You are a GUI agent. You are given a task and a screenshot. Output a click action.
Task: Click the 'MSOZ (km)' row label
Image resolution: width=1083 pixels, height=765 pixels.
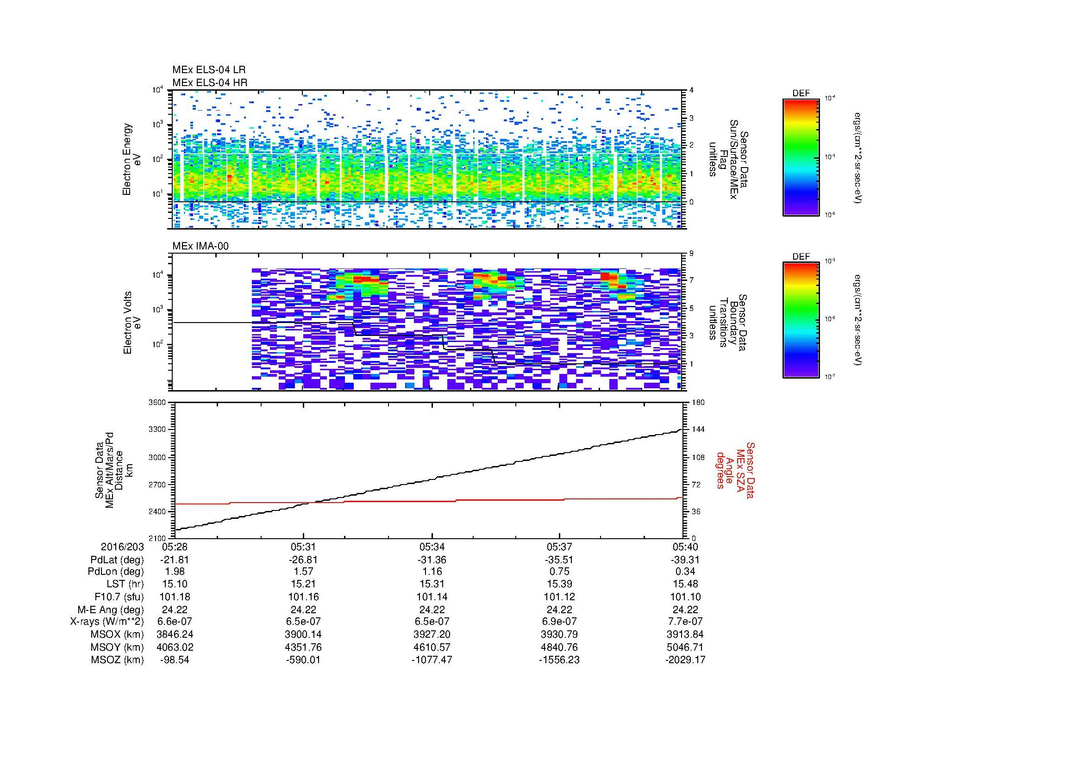pos(117,660)
